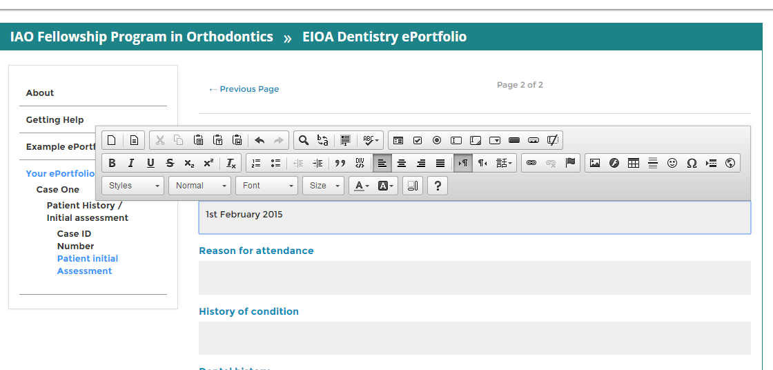Insert a table using table icon
The height and width of the screenshot is (370, 773).
[634, 164]
